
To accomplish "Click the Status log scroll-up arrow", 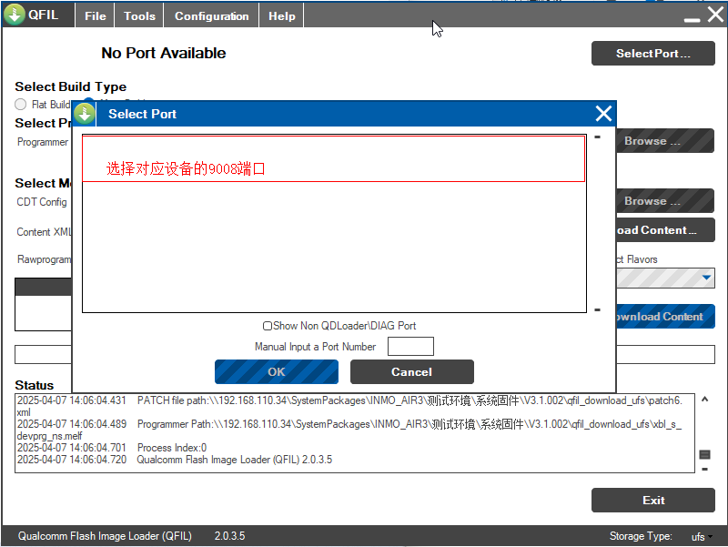I will [x=704, y=400].
